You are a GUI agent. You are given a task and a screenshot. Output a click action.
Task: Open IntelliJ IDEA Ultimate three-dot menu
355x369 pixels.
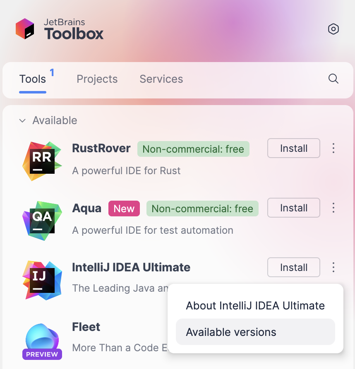click(333, 267)
